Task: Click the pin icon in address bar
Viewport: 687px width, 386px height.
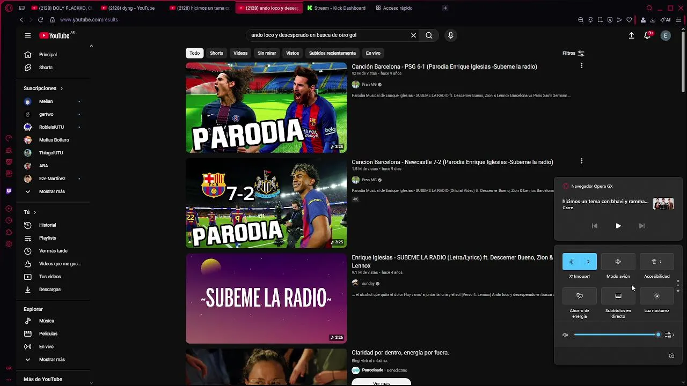Action: click(590, 20)
